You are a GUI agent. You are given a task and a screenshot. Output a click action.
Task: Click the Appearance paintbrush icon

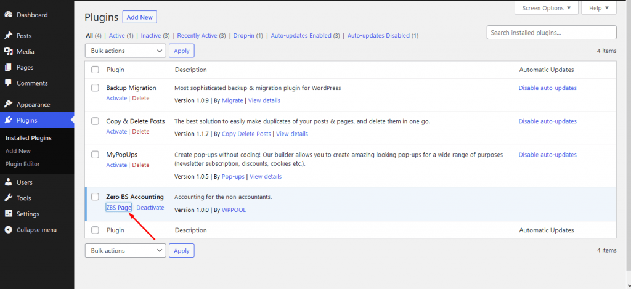[x=9, y=104]
